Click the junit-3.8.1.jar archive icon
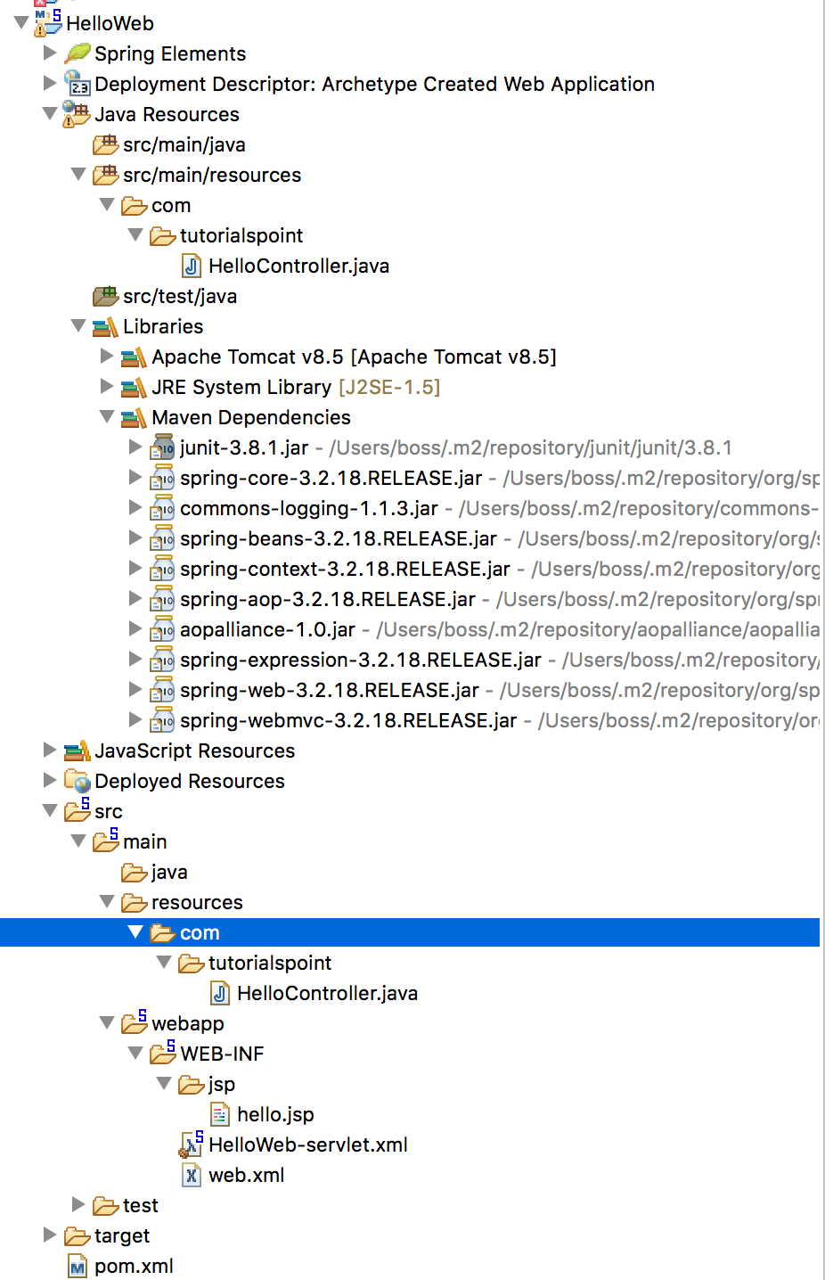Viewport: 825px width, 1280px height. [163, 447]
